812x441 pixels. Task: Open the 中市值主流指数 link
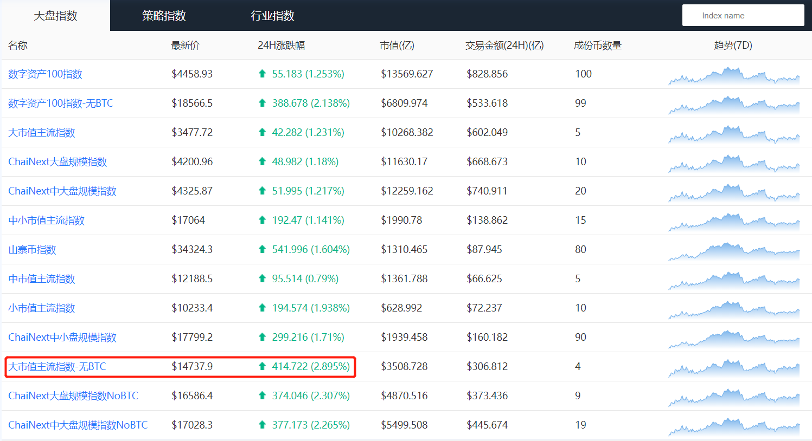click(x=42, y=279)
